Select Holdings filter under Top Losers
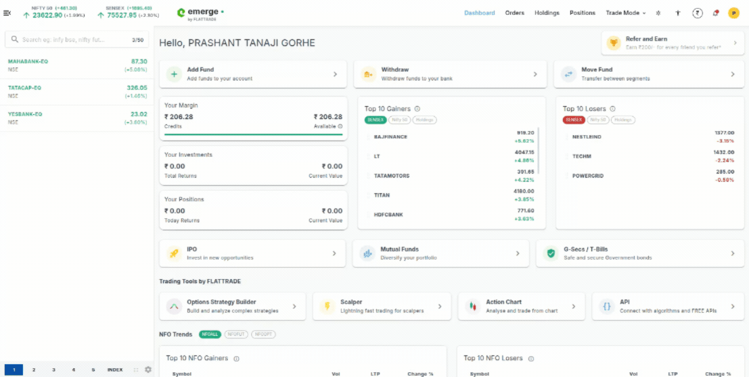 (x=623, y=120)
